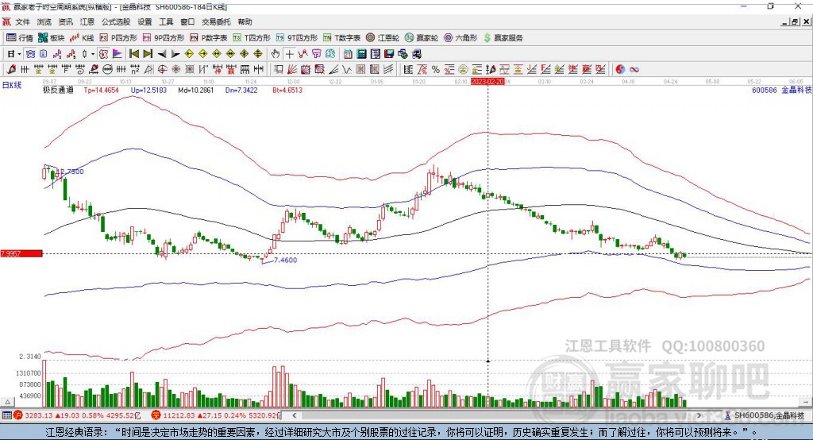Select the Gann fan lines icon
Screen dimensions: 813x440
coord(292,70)
